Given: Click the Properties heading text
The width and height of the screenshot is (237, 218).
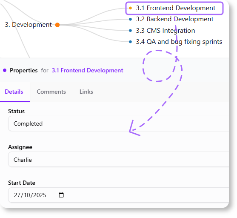Looking at the screenshot, I should (24, 71).
